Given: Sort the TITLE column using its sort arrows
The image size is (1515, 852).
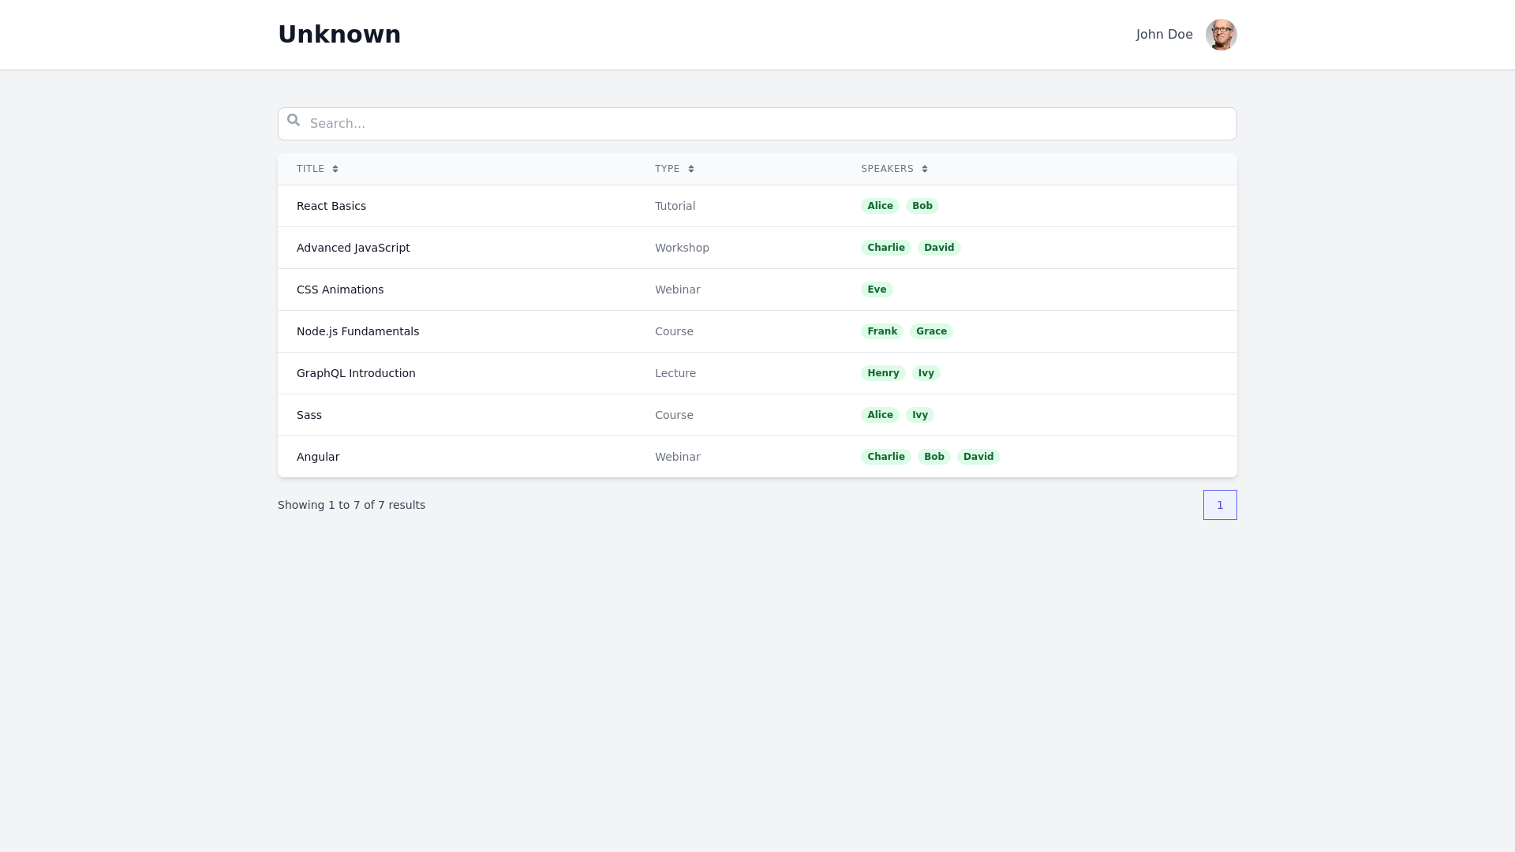Looking at the screenshot, I should 334,169.
